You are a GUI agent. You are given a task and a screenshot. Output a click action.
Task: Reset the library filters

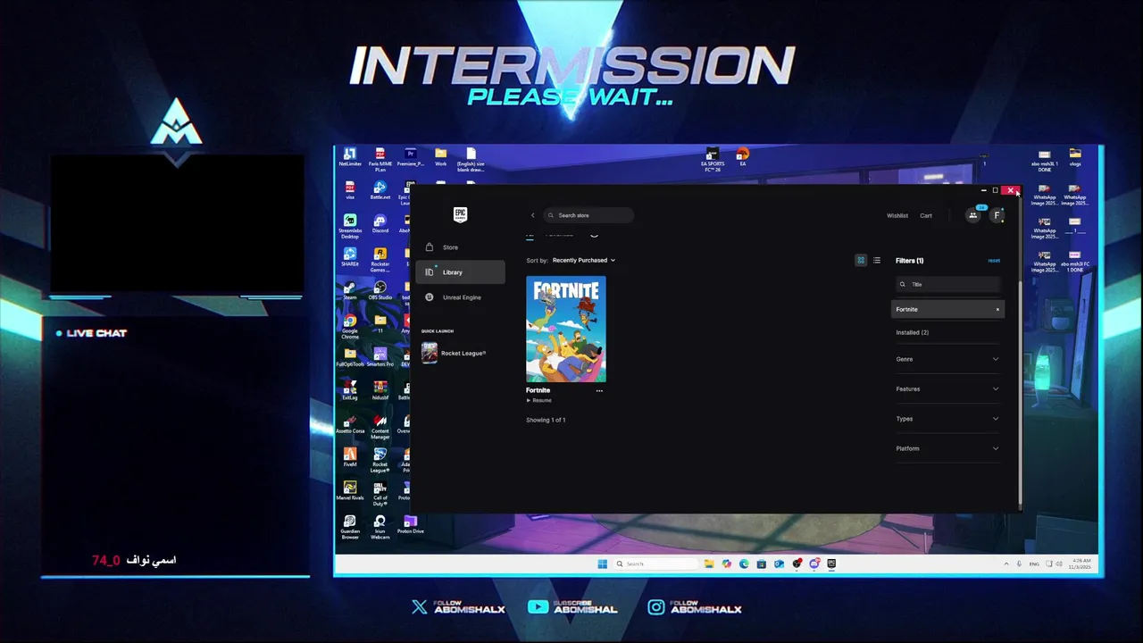coord(994,261)
